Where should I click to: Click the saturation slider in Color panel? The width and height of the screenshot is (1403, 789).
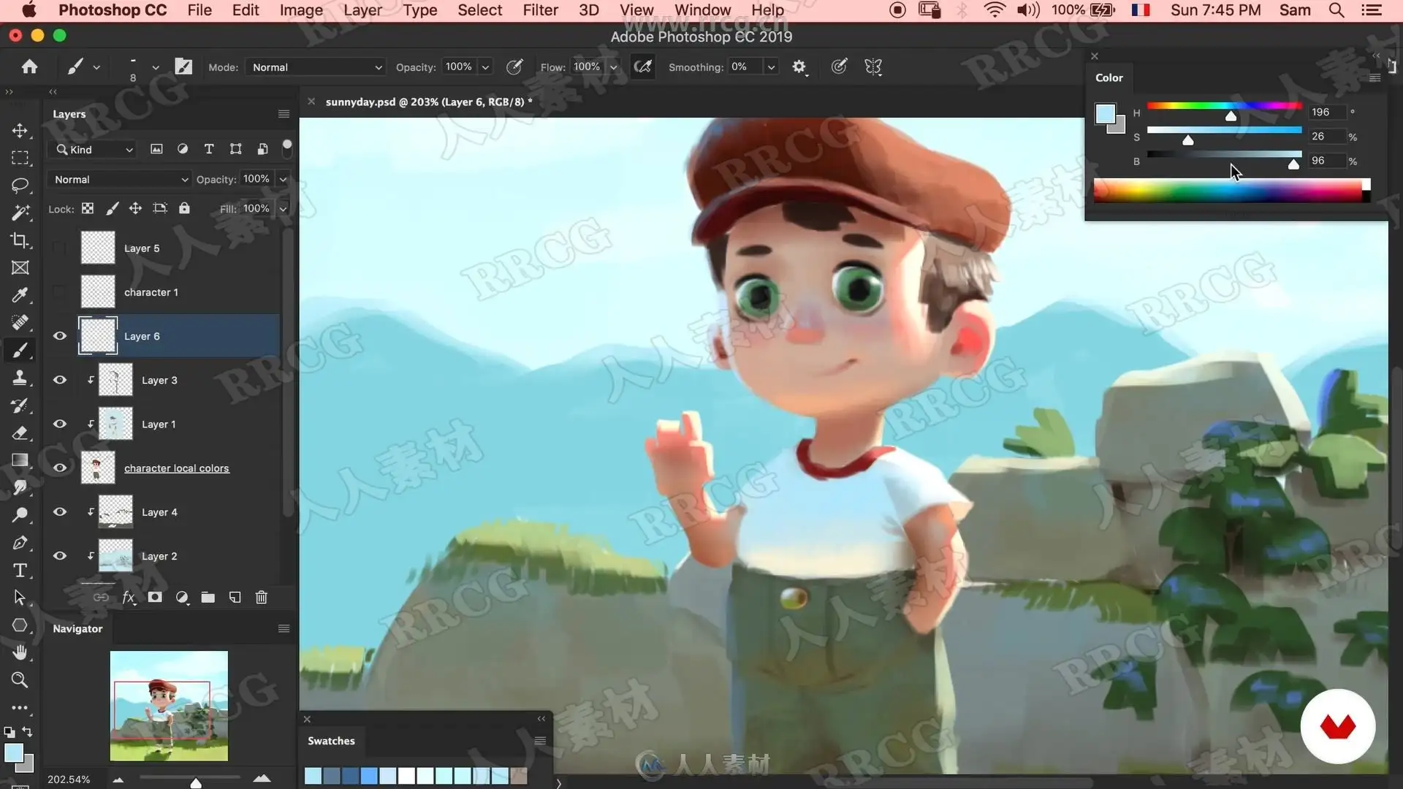(1224, 131)
